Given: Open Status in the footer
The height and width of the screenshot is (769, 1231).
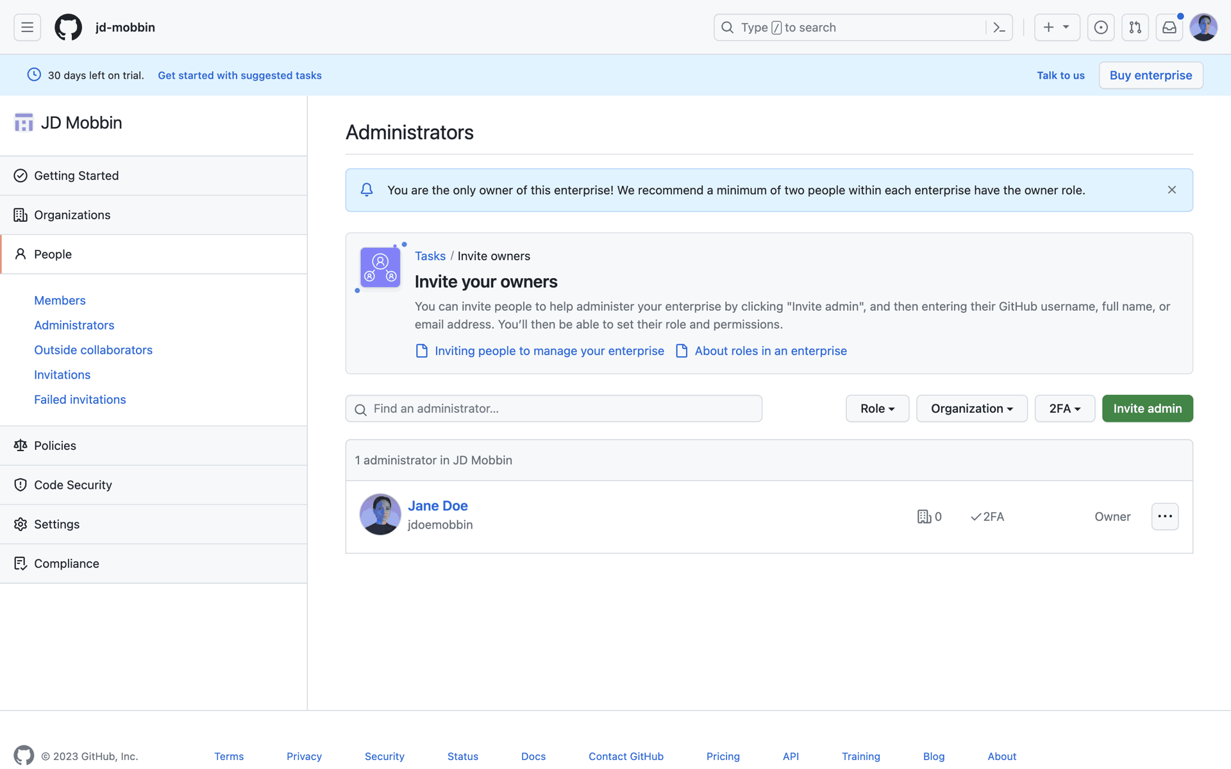Looking at the screenshot, I should [x=462, y=756].
